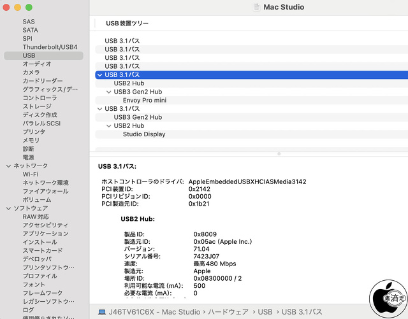
Task: Click the split divider handle between panes
Action: (279, 153)
